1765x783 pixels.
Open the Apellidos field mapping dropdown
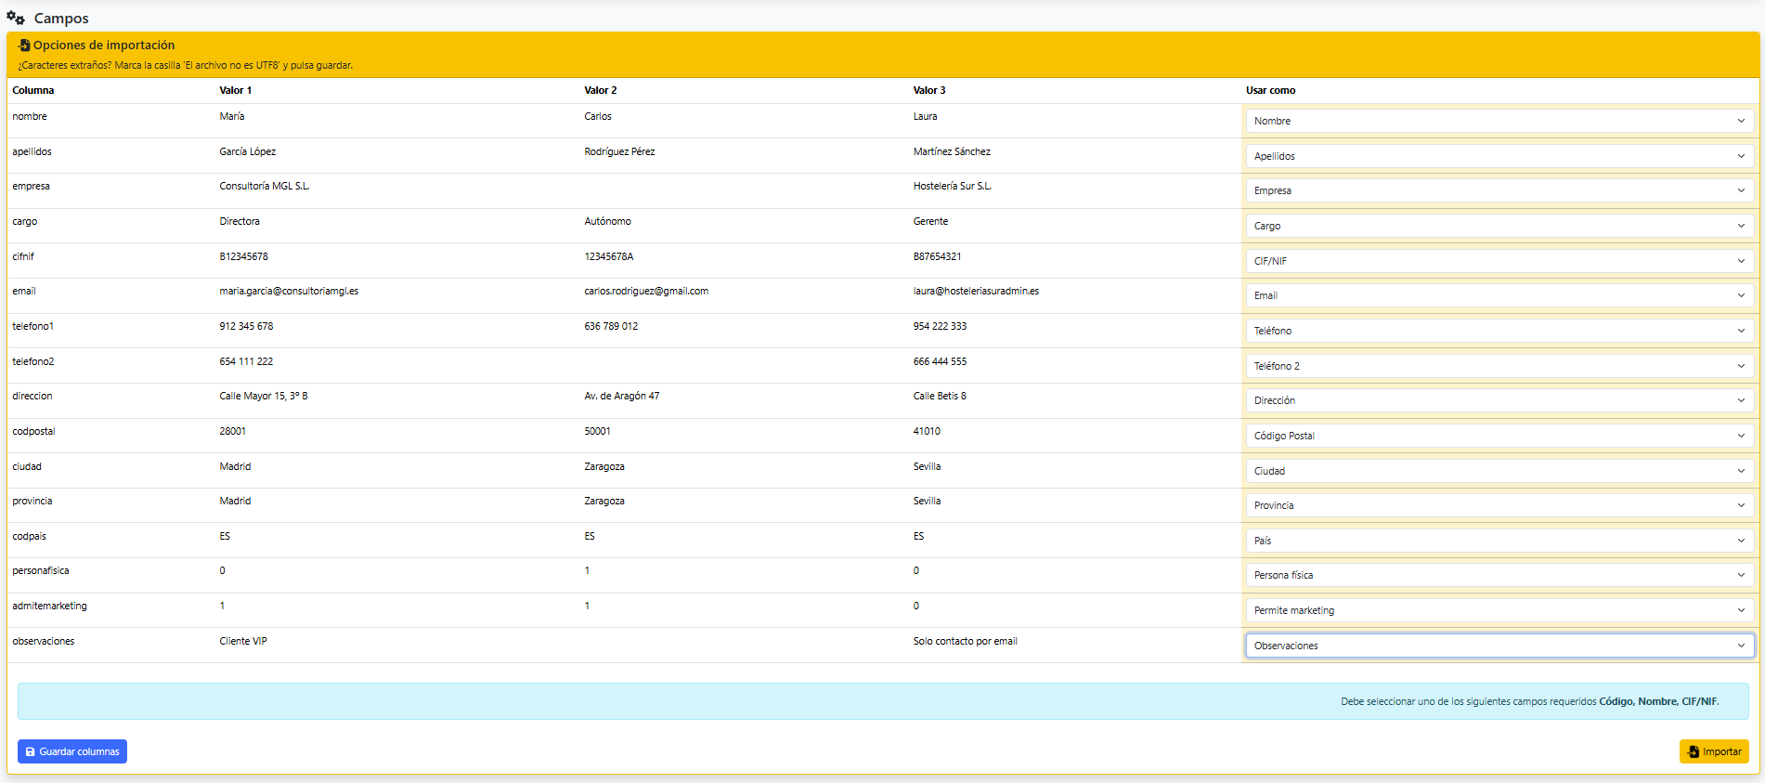point(1499,156)
